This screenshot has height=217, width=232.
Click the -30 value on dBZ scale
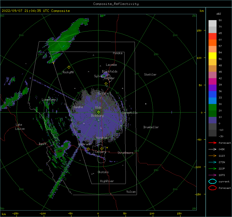[221, 136]
